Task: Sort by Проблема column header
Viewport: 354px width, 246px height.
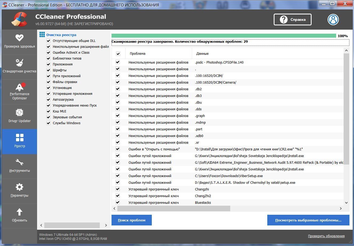Action: (x=159, y=53)
